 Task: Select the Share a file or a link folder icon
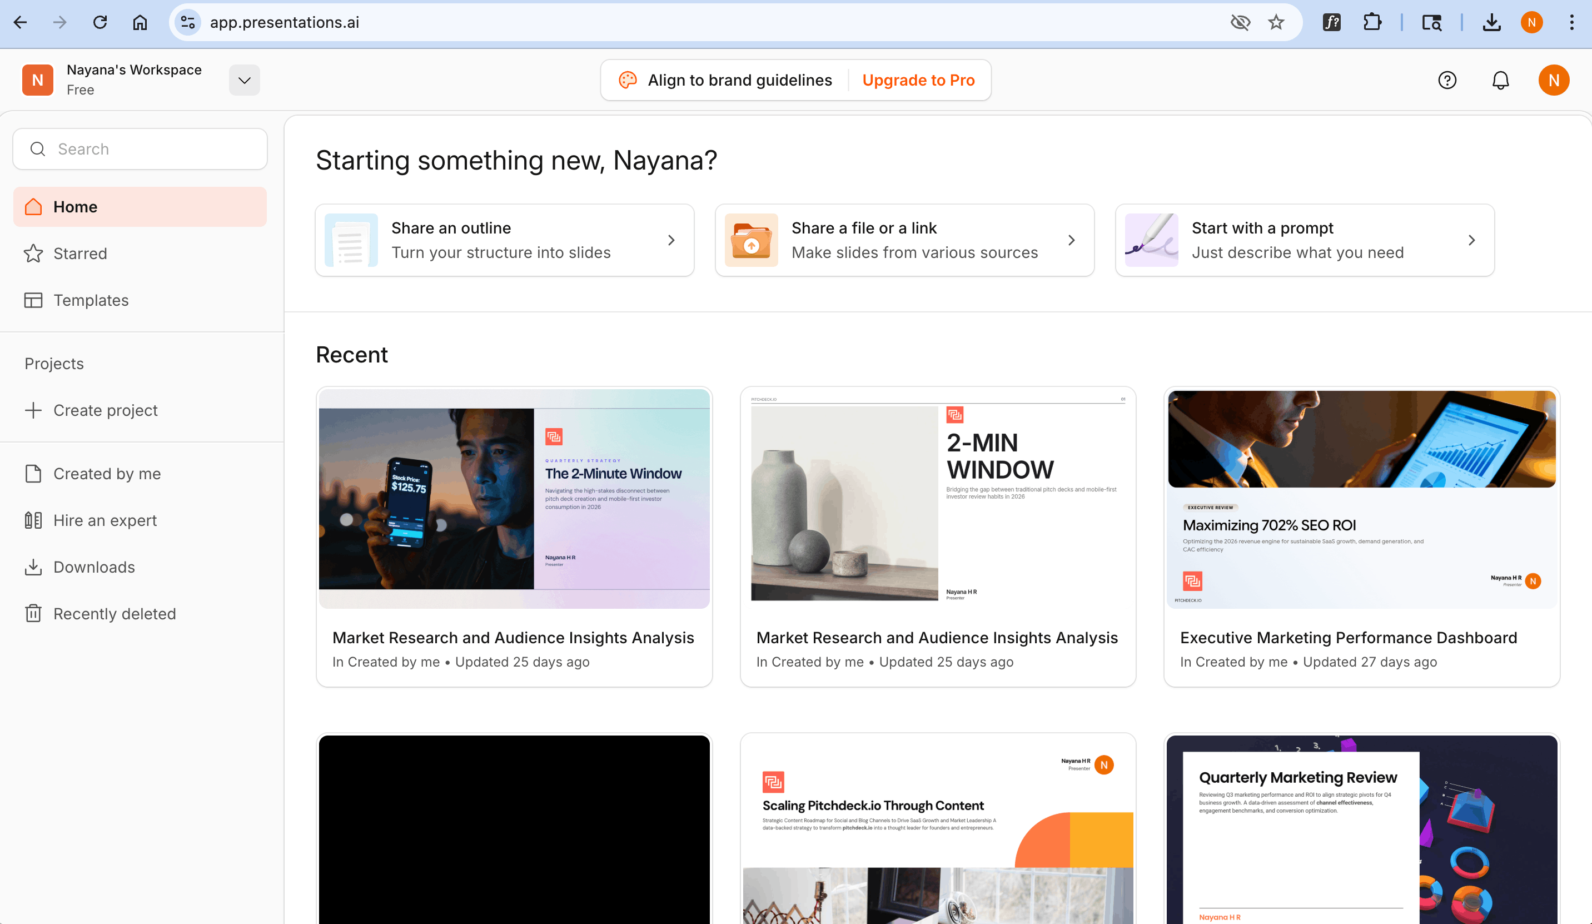(751, 240)
